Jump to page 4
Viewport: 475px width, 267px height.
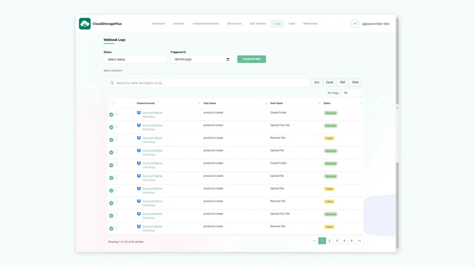344,241
